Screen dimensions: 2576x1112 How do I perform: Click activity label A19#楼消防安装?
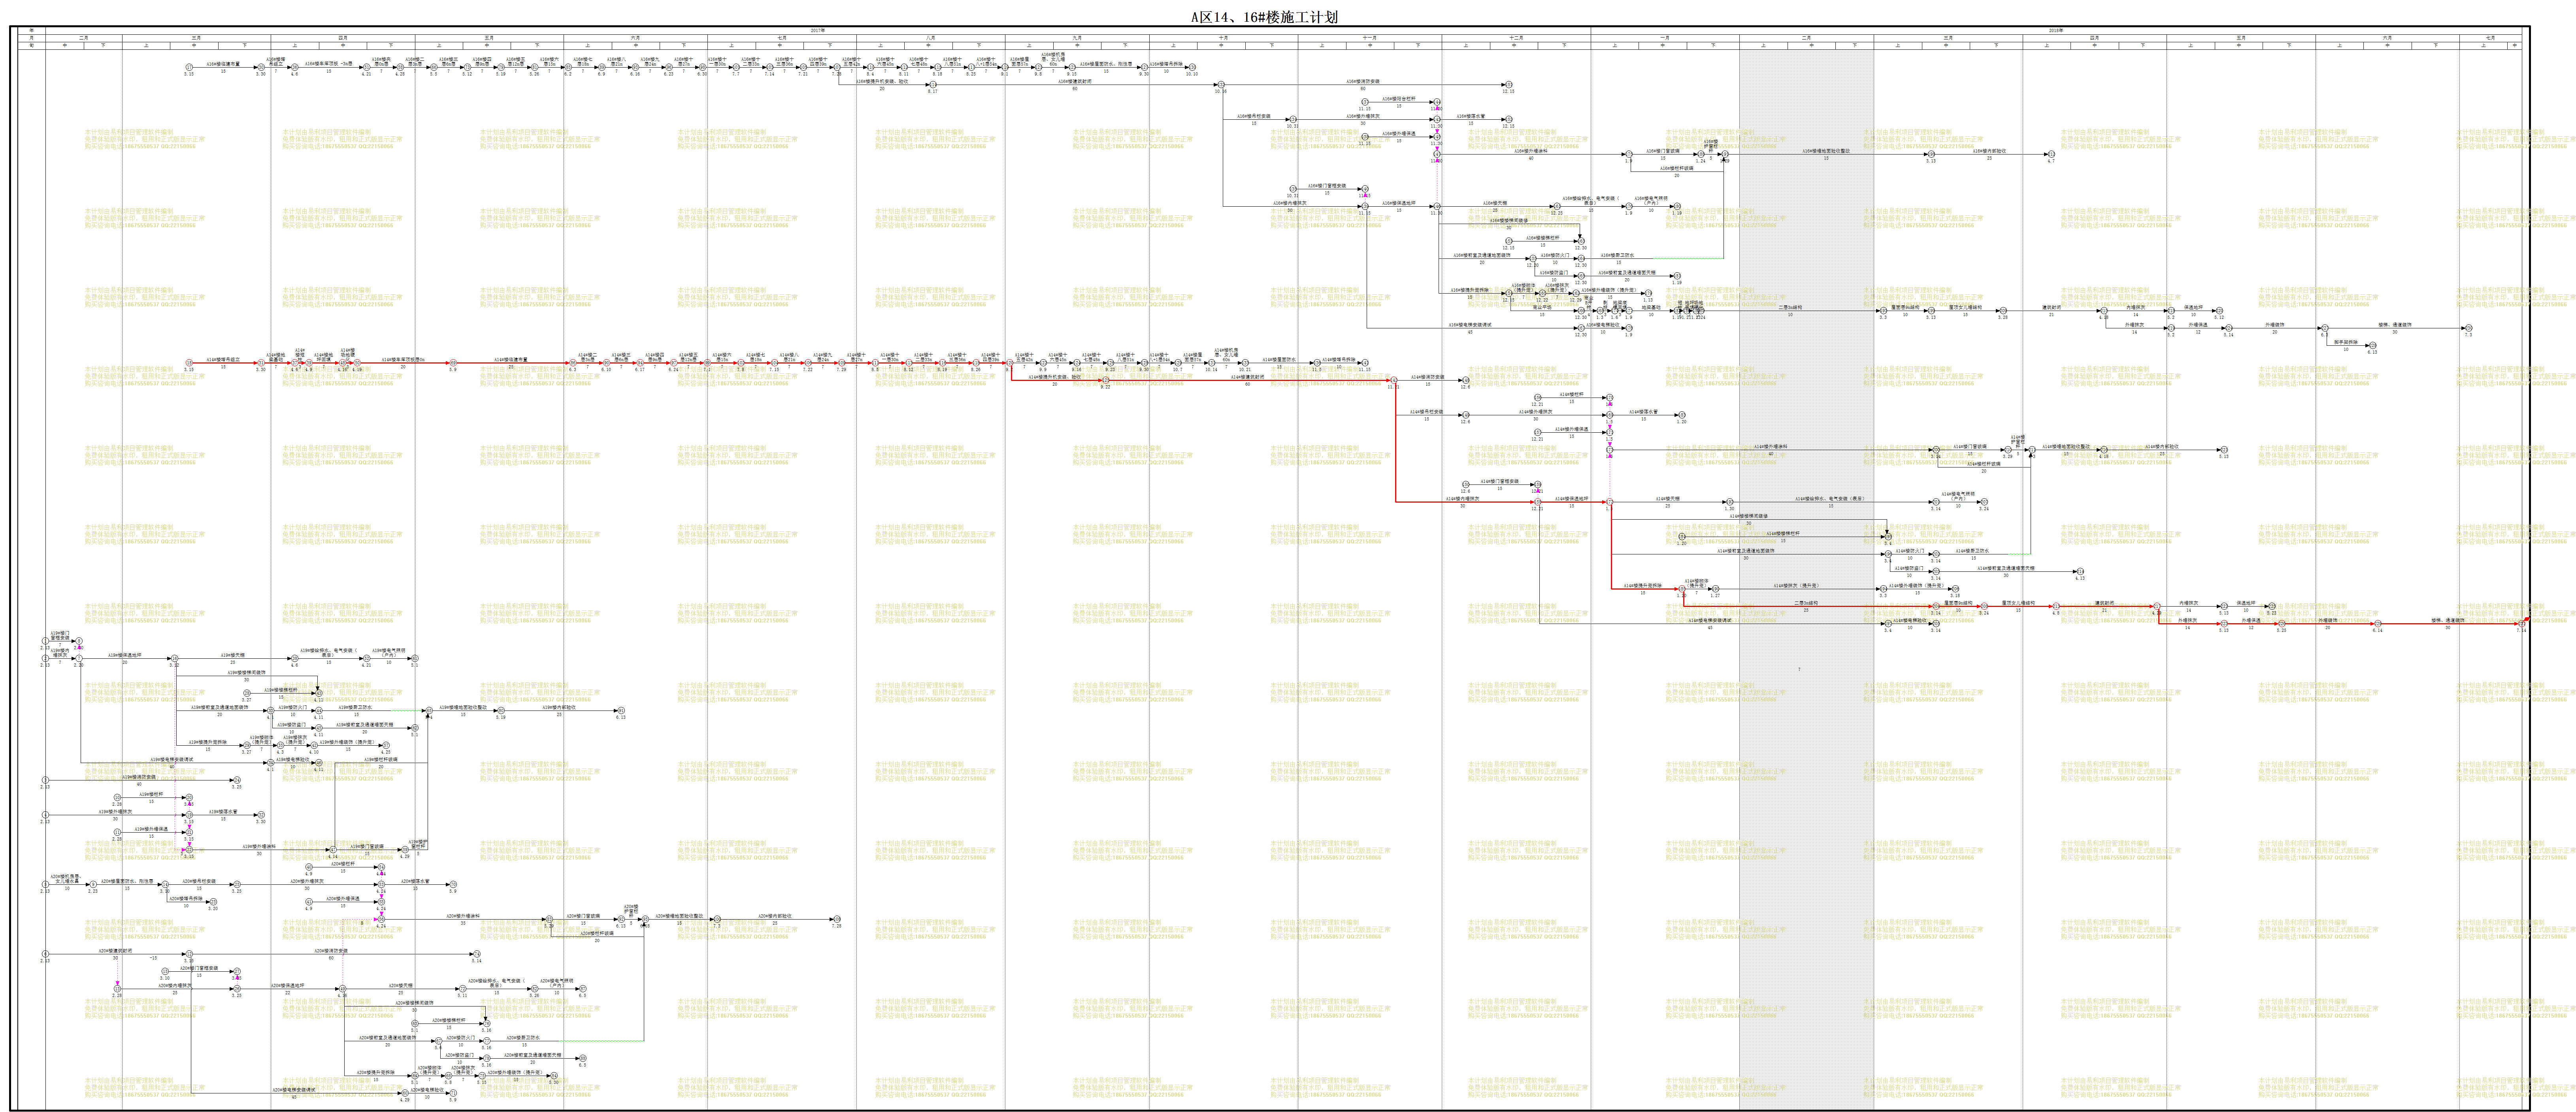pos(139,777)
